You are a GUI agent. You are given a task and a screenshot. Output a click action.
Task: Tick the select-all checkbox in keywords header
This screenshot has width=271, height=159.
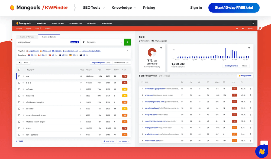click(x=19, y=70)
